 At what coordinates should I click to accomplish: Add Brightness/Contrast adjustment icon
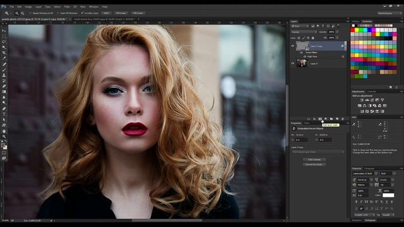tap(362, 100)
